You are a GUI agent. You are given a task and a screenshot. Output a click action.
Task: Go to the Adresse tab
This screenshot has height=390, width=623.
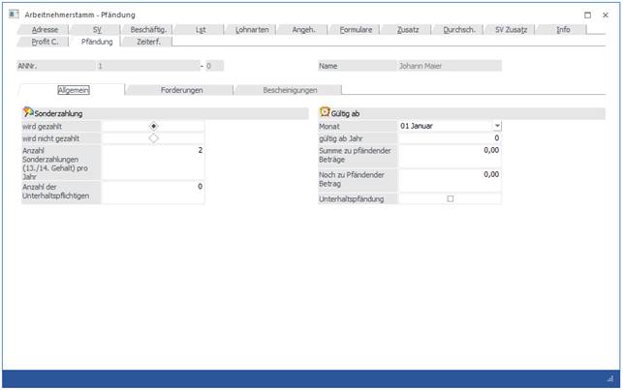45,30
